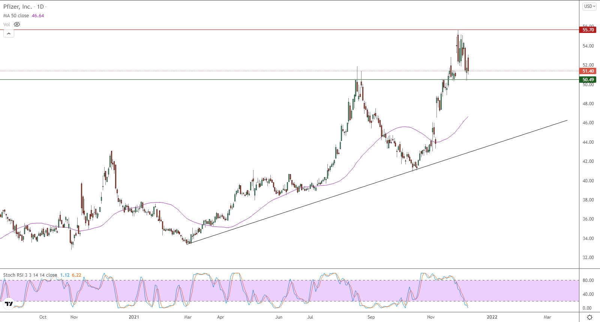This screenshot has width=600, height=322.
Task: Open the USD currency dropdown
Action: [589, 6]
